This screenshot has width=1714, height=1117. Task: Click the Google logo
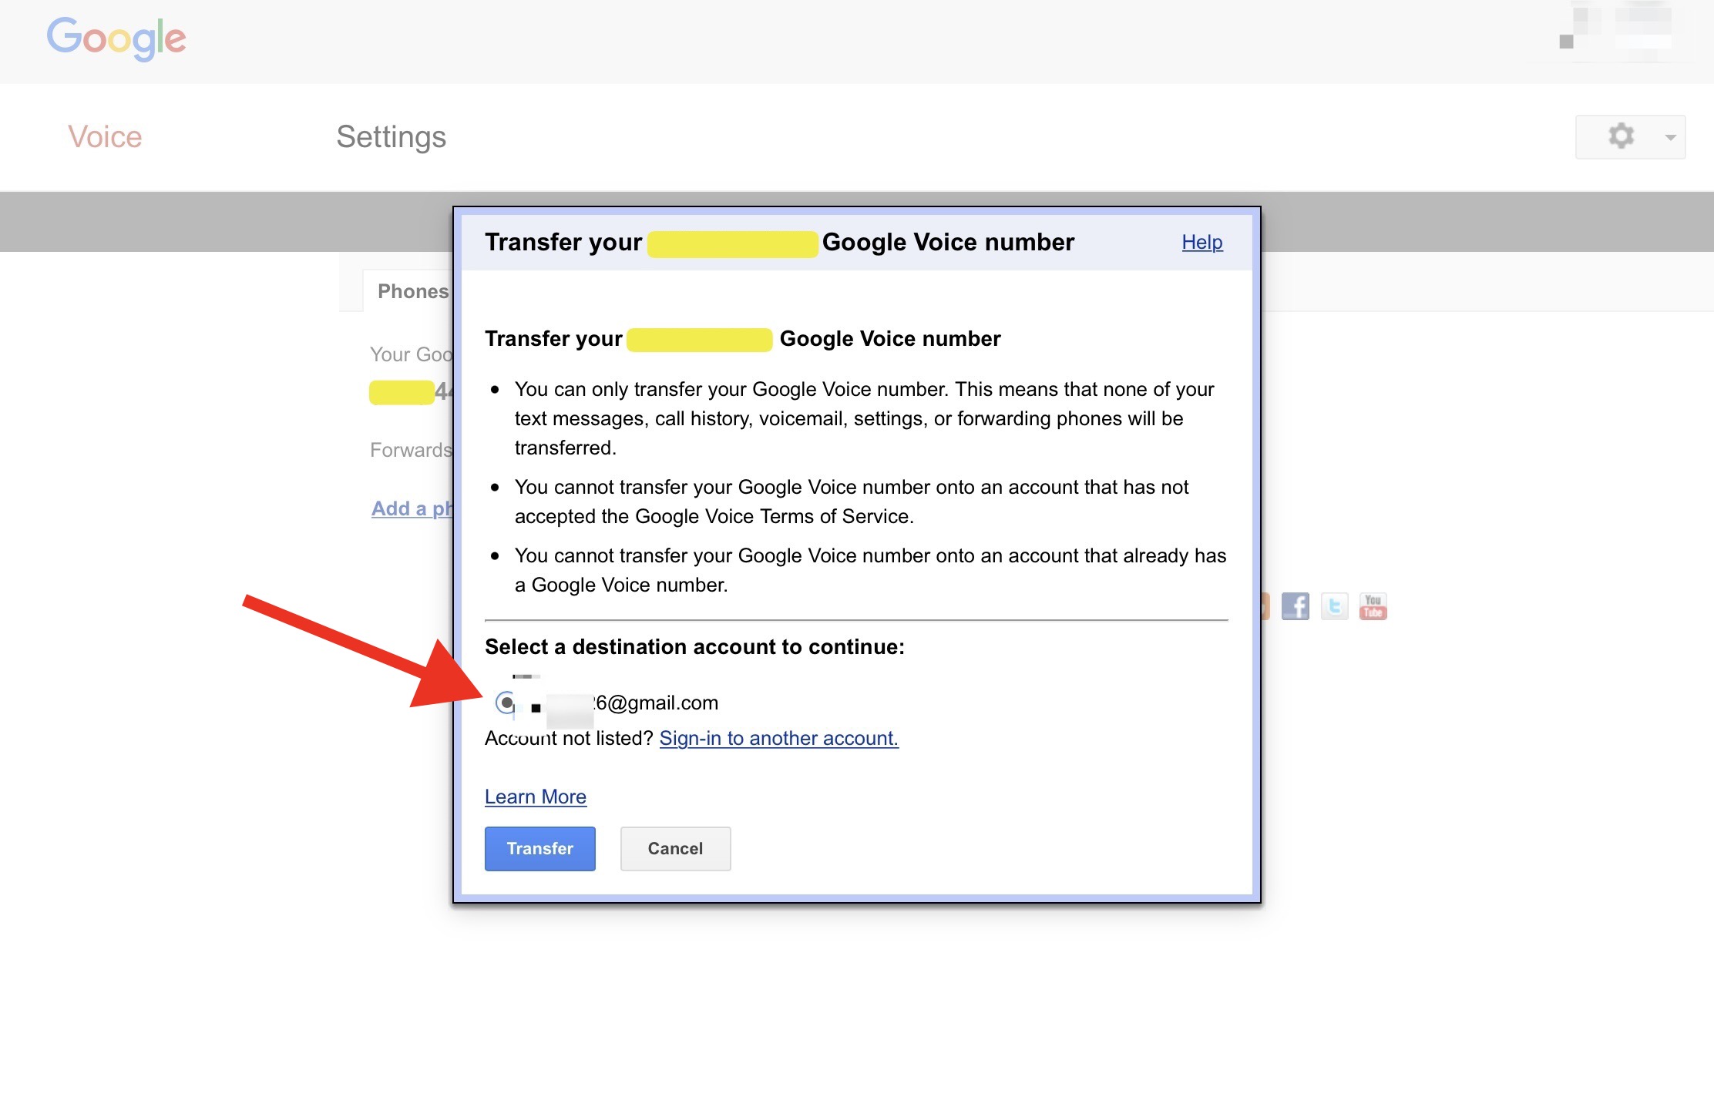(x=116, y=38)
